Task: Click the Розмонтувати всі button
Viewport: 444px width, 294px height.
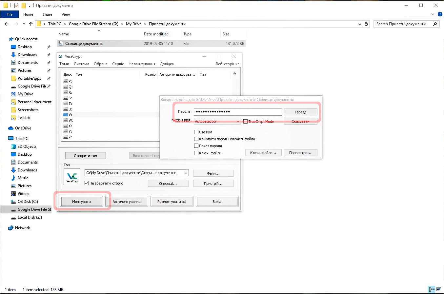Action: (172, 202)
